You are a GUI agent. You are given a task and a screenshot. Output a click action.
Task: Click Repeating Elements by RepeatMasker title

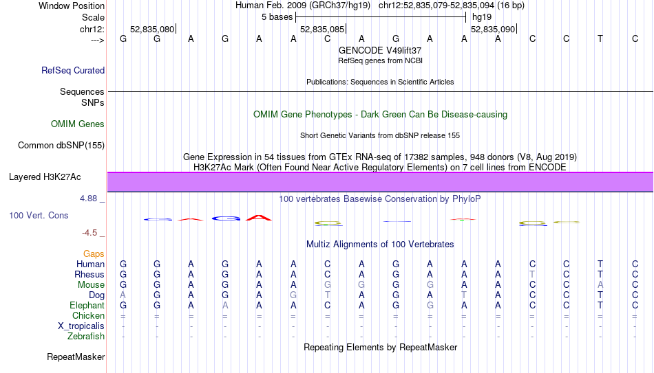point(381,347)
